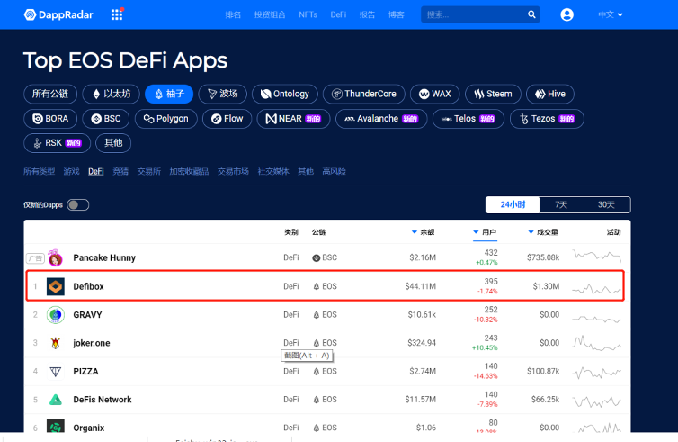Filter by BSC chain button
The image size is (678, 442).
[106, 119]
